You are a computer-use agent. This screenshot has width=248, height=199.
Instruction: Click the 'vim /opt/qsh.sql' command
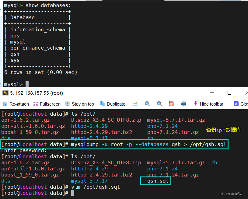coord(95,187)
